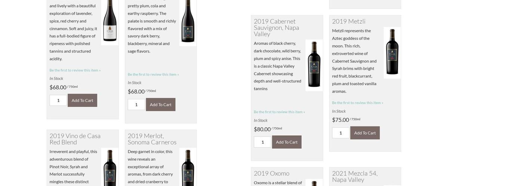Select quantity field for the lavender-spice wine
523x186 pixels.
tap(58, 100)
